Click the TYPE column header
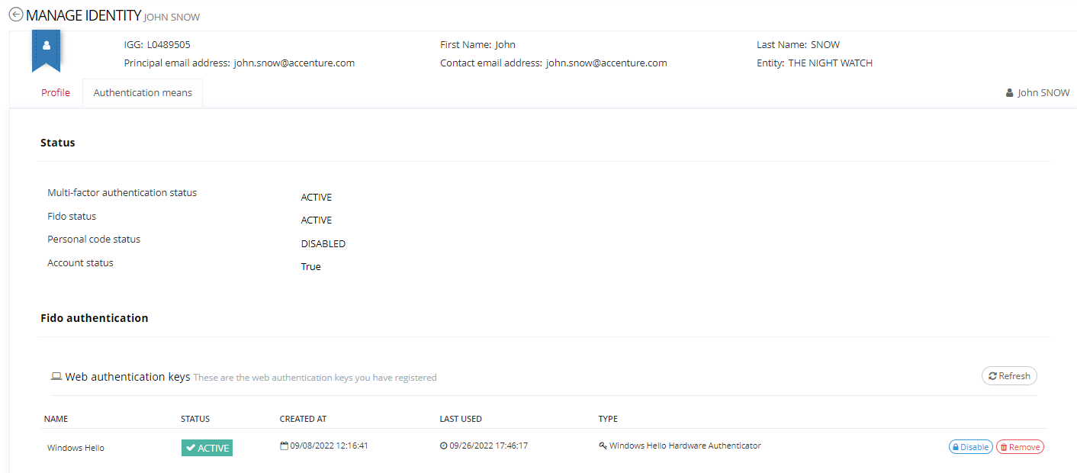The height and width of the screenshot is (473, 1077). click(608, 419)
